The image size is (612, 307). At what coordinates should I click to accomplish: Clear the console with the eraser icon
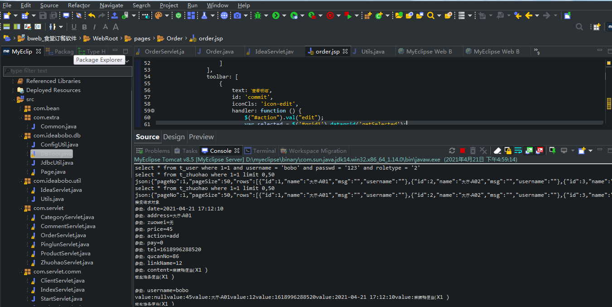coord(497,151)
